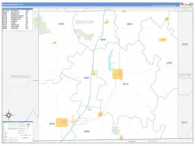Click ZIP code label 50067 on map
Image resolution: width=195 pixels, height=146 pixels.
click(87, 78)
